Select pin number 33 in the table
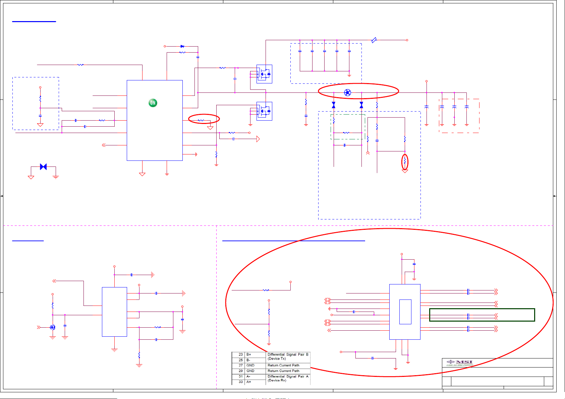The image size is (565, 399). coord(240,382)
